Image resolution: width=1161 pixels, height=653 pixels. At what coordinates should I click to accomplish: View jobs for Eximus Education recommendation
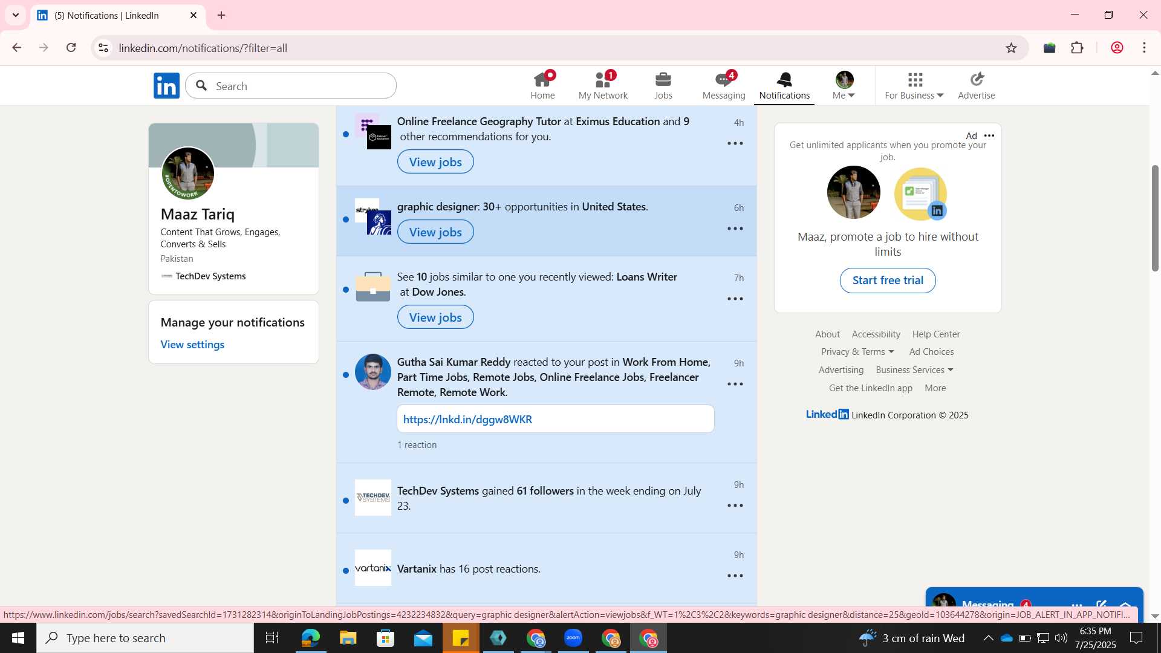435,161
